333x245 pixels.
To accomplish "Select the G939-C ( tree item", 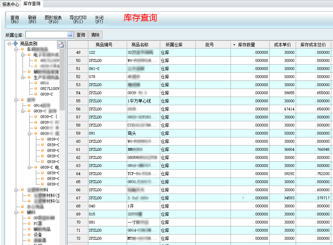I will 49,117.
